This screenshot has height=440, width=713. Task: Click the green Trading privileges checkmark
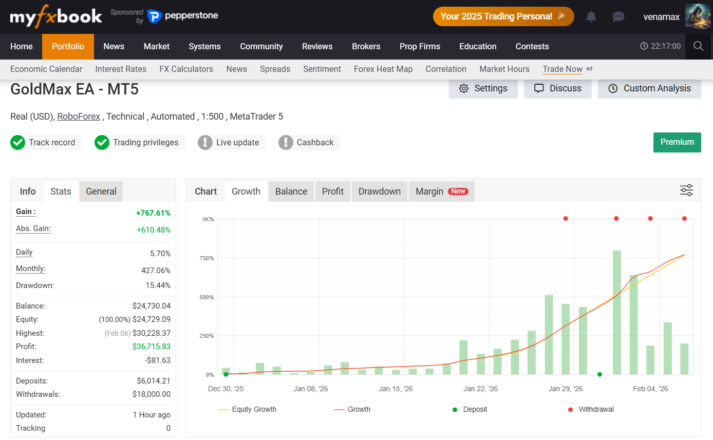[x=102, y=142]
